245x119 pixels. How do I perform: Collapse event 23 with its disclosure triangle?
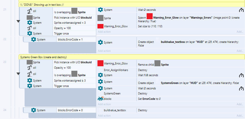[x=18, y=74]
